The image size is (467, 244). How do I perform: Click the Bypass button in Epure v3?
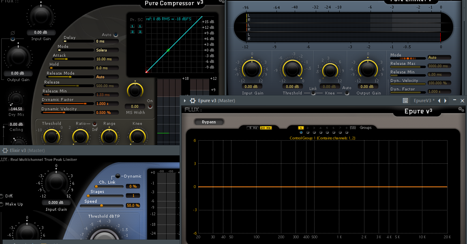pyautogui.click(x=208, y=122)
